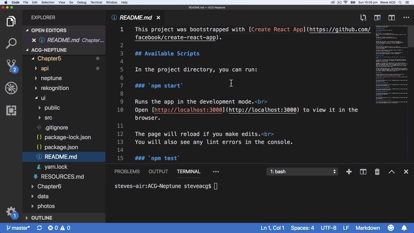This screenshot has width=414, height=233.
Task: Open the 1: bash terminal dropdown
Action: pyautogui.click(x=303, y=172)
